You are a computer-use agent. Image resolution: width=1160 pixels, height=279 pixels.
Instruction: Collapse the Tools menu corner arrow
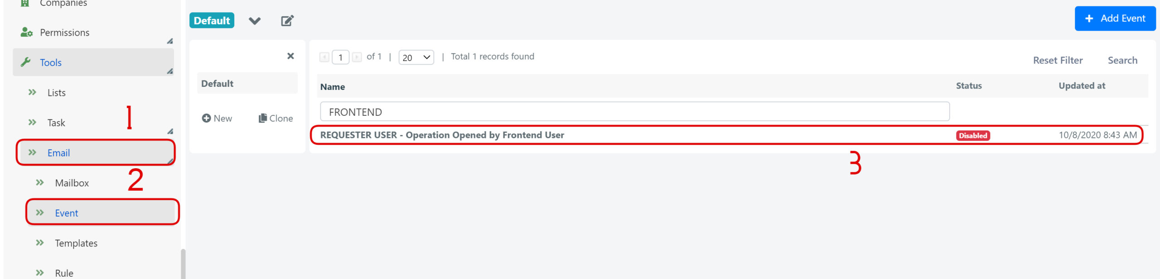169,71
